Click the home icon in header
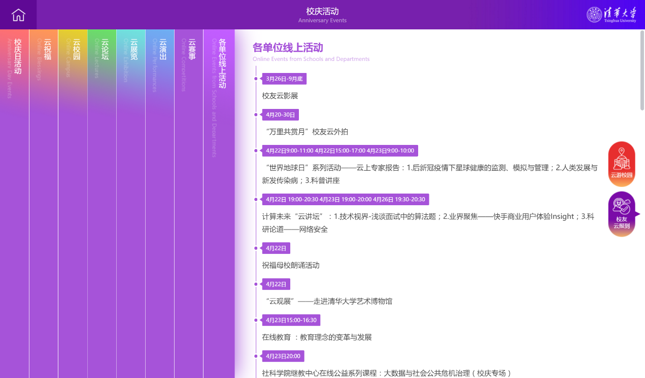The width and height of the screenshot is (645, 378). click(x=18, y=15)
